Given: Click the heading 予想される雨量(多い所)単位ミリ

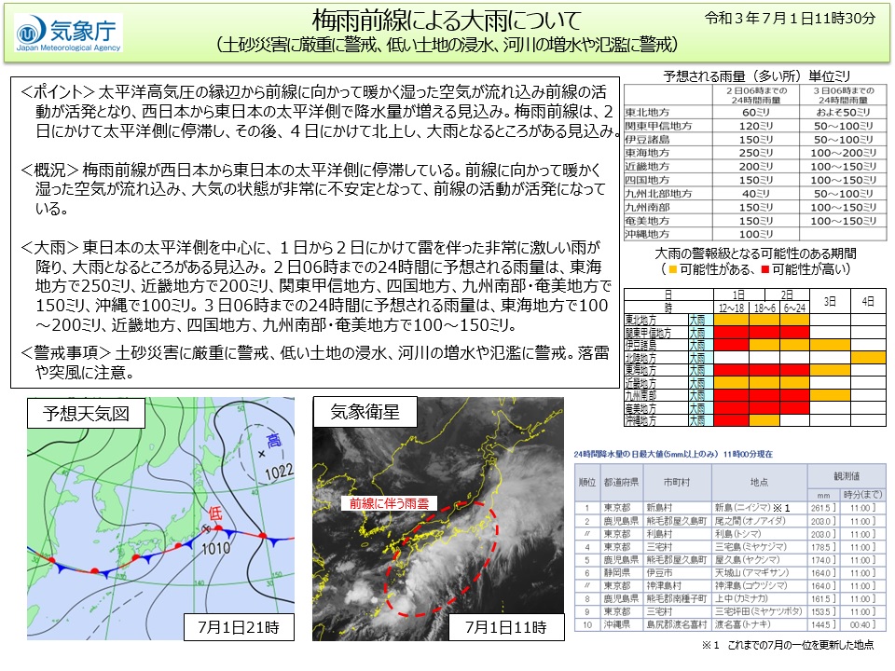Looking at the screenshot, I should (x=756, y=76).
